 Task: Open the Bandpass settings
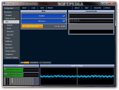[x=11, y=44]
